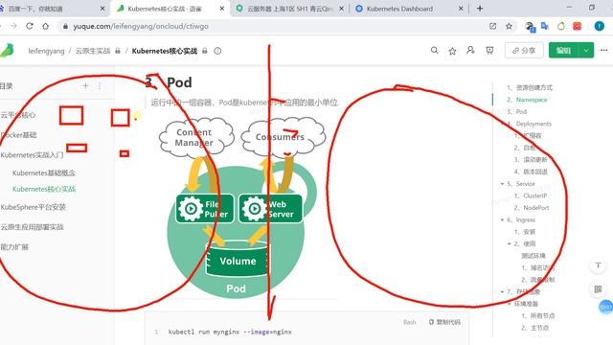Add a new entry with the 目录 plus icon

click(x=85, y=85)
